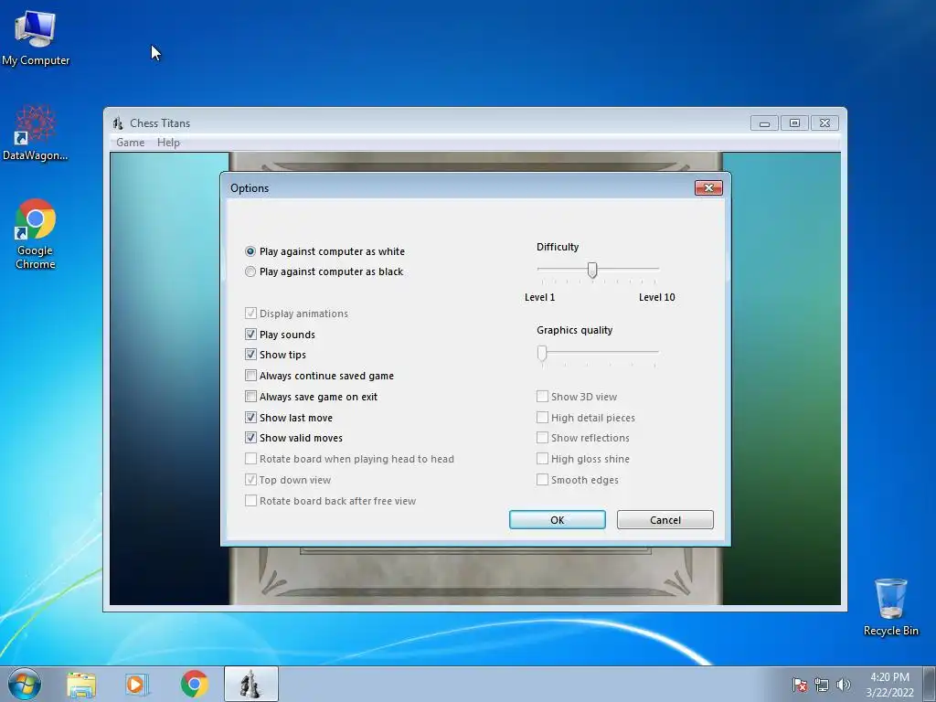Viewport: 936px width, 702px height.
Task: Click the Show 3D view checkbox
Action: pos(542,397)
